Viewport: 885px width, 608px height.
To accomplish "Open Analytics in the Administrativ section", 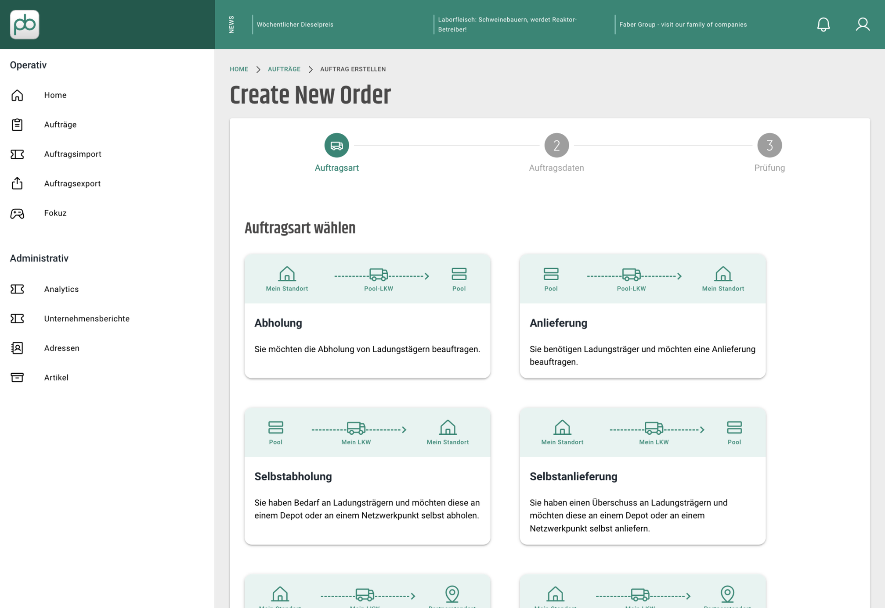I will 61,289.
